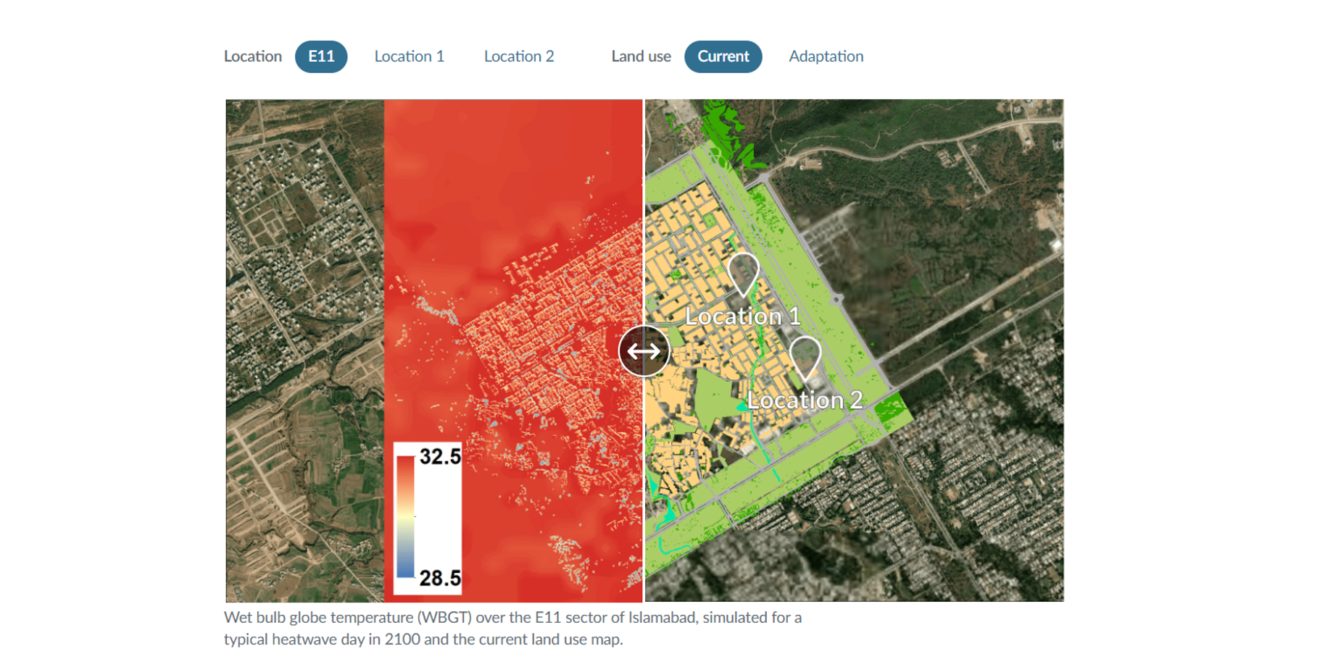Select the E11 location pill
Screen dimensions: 1333x659
coord(321,56)
